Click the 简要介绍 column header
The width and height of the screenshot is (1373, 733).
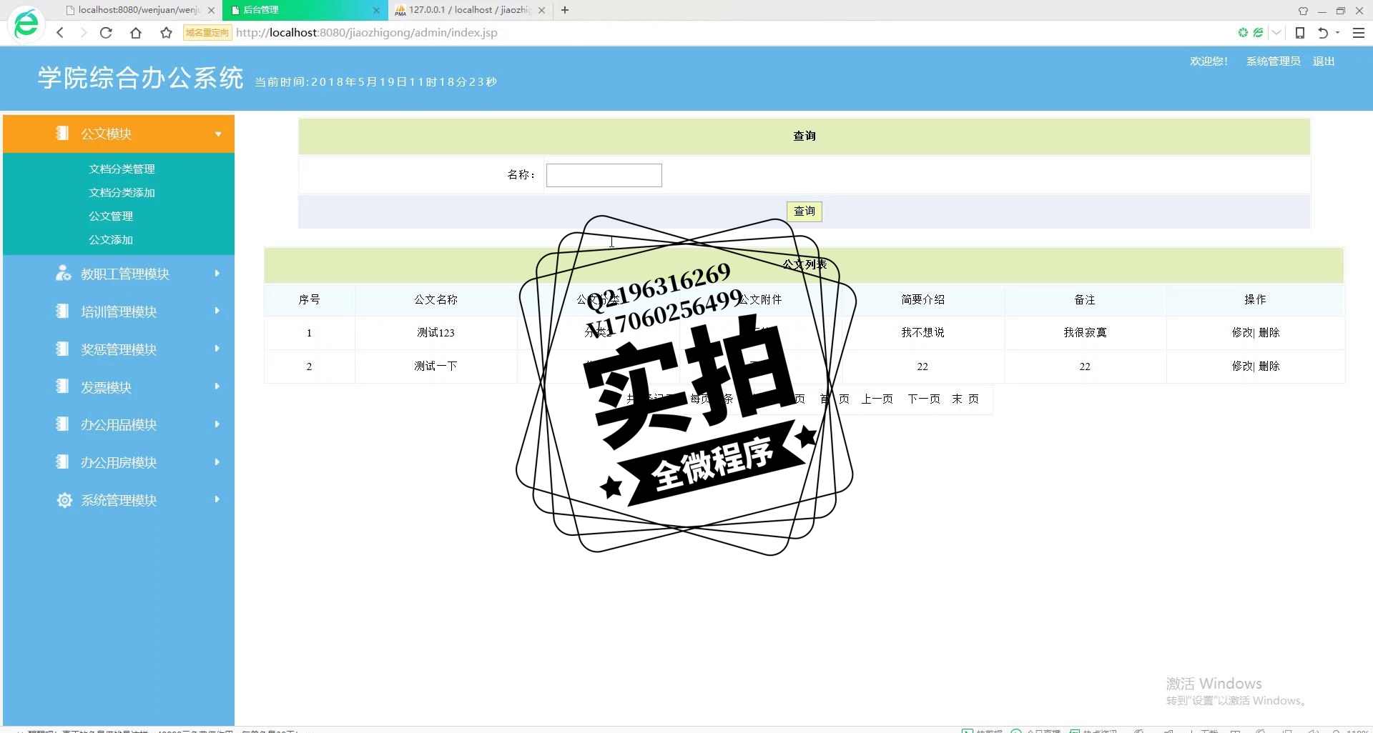[922, 299]
